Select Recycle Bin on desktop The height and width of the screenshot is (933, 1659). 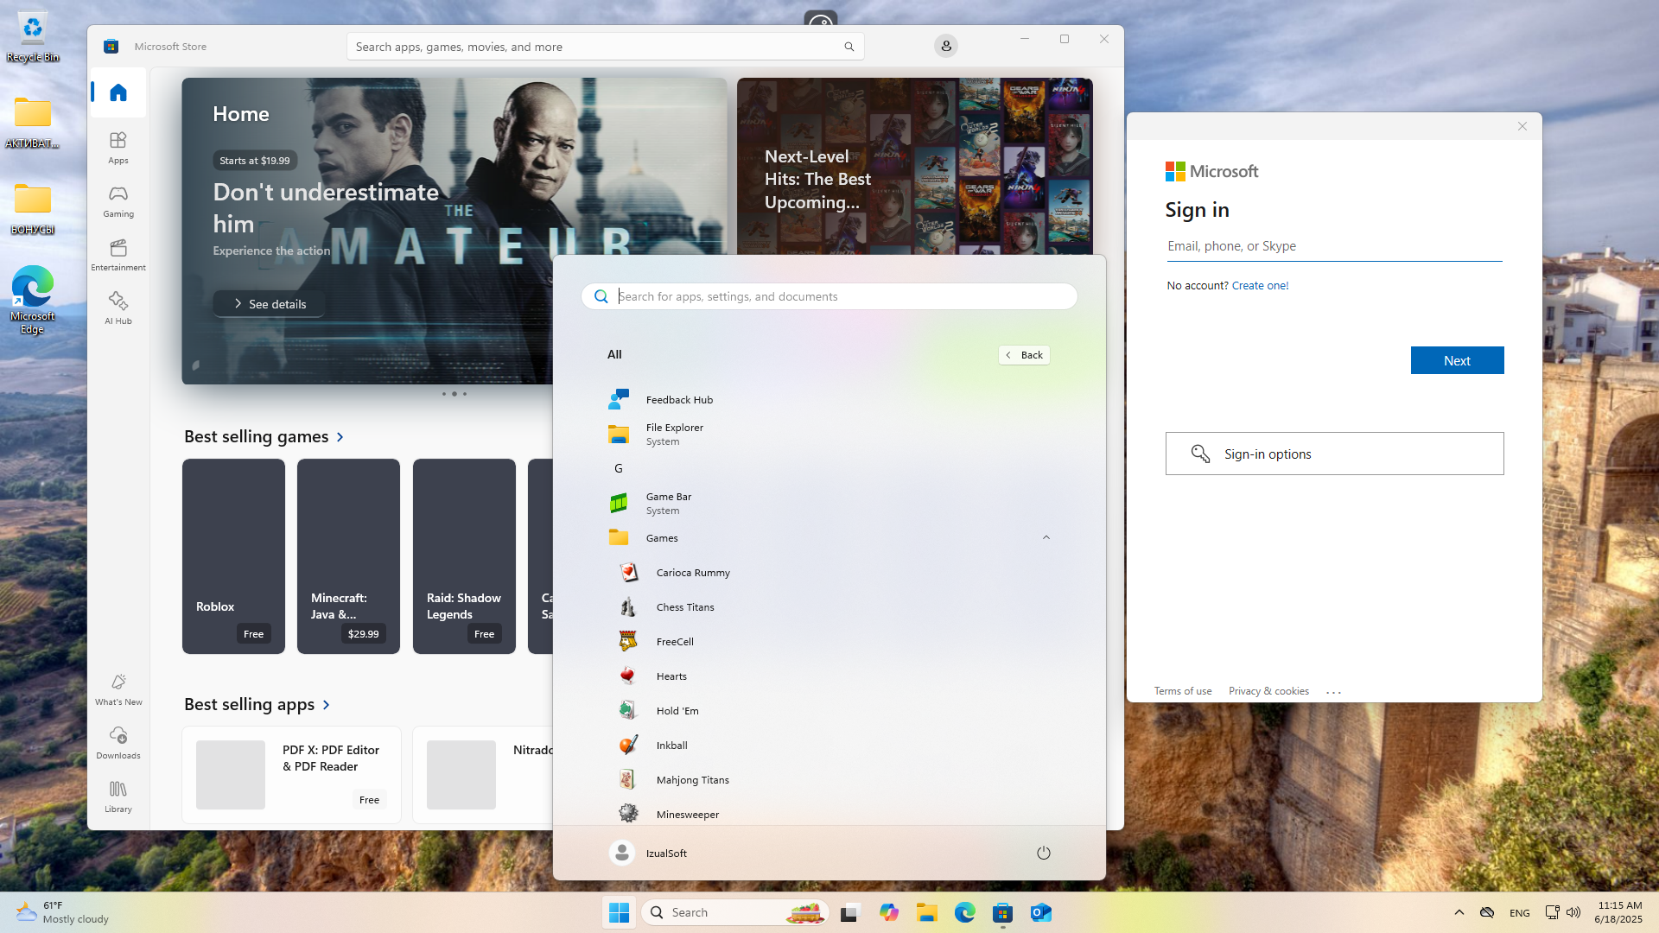[33, 36]
